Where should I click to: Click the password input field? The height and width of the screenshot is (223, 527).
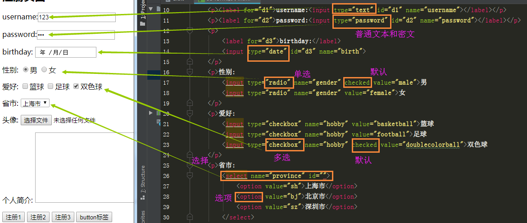coord(76,35)
